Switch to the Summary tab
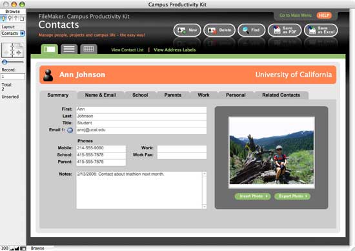Viewport: 355px width, 251px height. (58, 95)
